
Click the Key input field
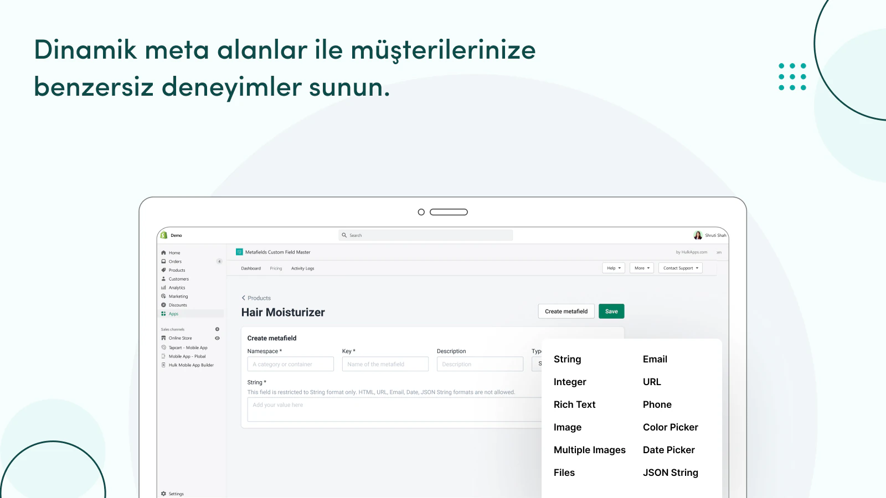pyautogui.click(x=385, y=364)
